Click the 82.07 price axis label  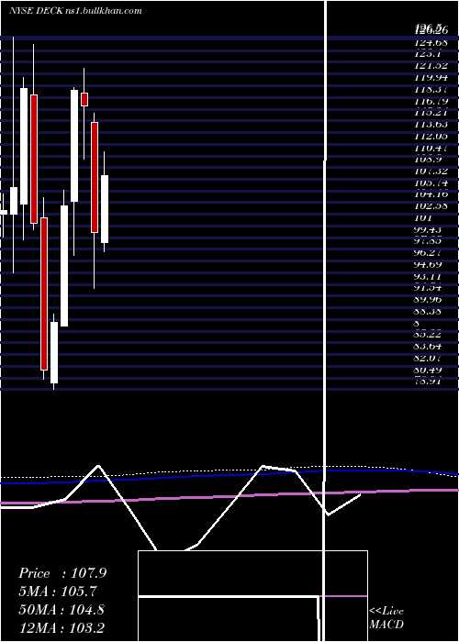429,359
